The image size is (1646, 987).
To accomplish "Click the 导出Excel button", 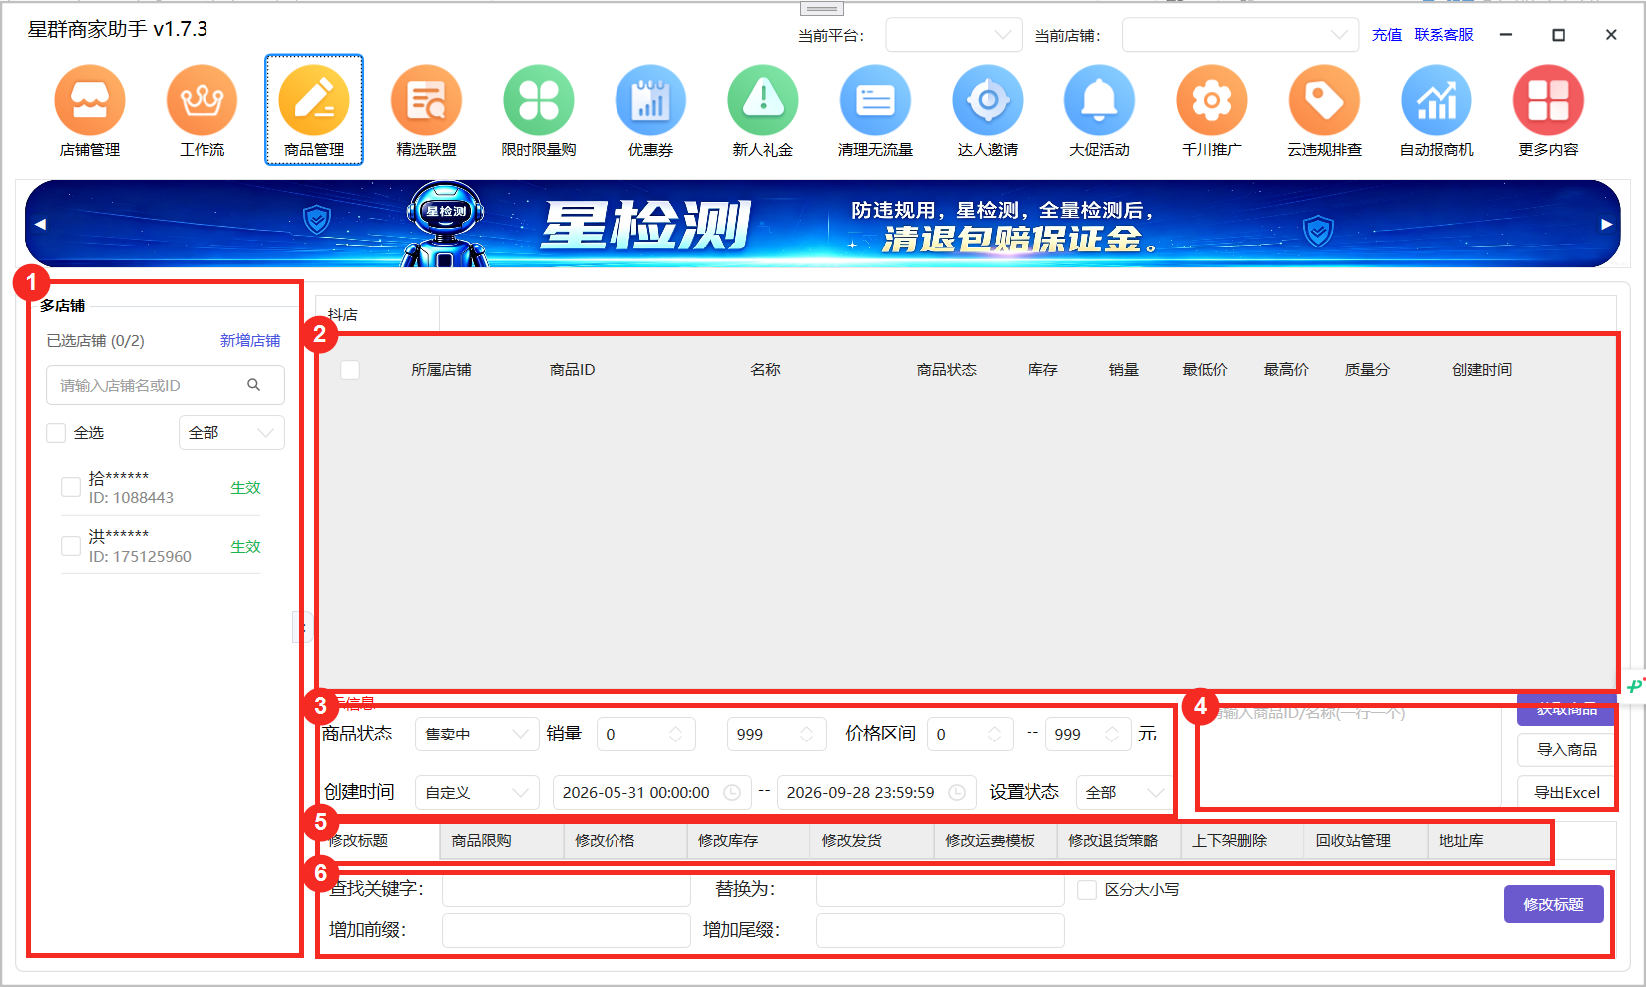I will coord(1566,792).
